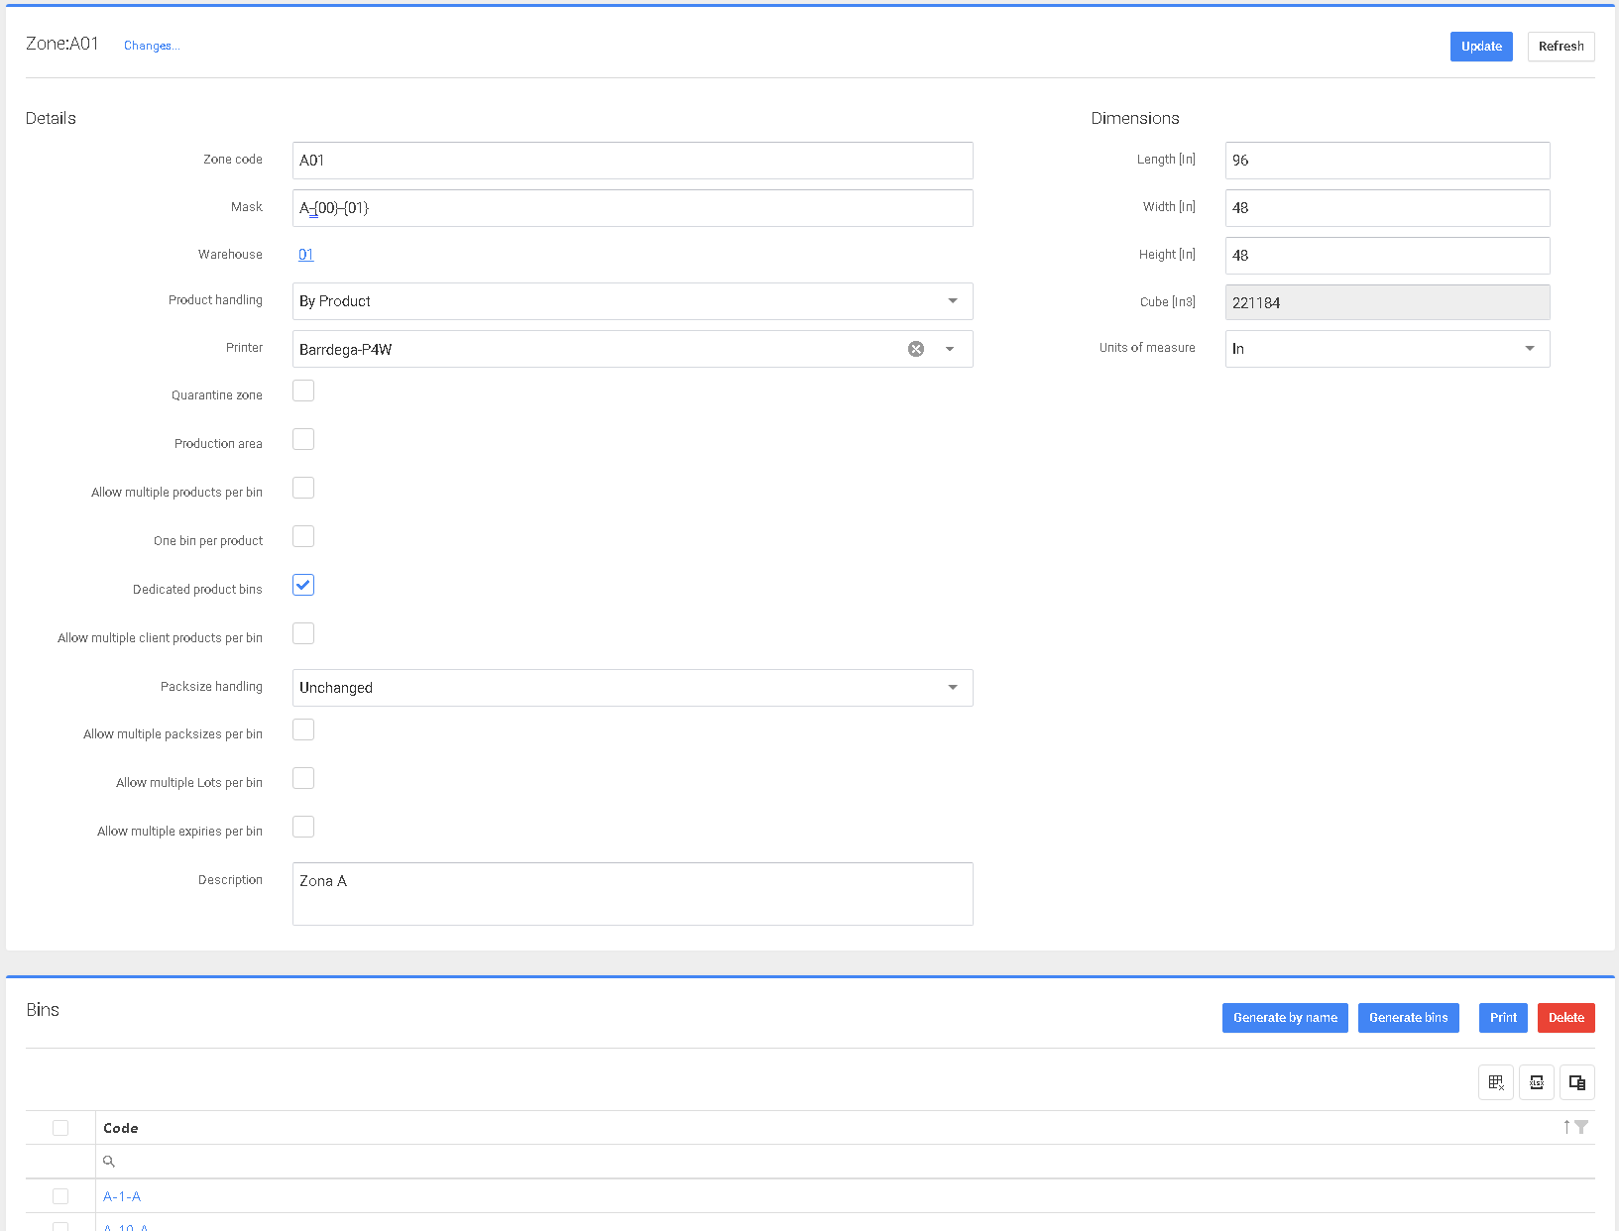The width and height of the screenshot is (1619, 1231).
Task: Enable the Quarantine zone checkbox
Action: [x=303, y=392]
